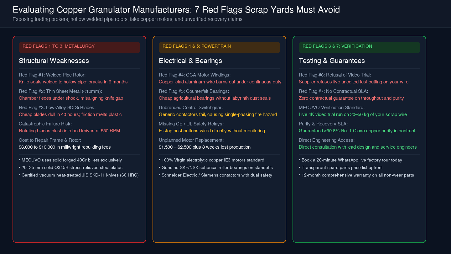
Task: Click "Knife seats welded to hollow pipe" line
Action: [x=73, y=82]
